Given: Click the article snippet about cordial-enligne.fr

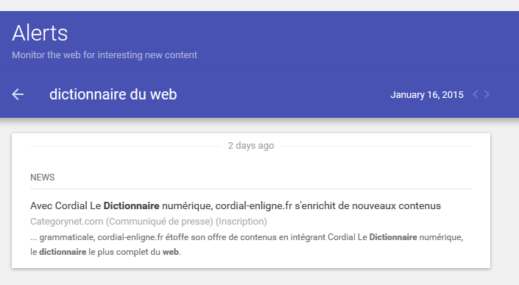Looking at the screenshot, I should [x=247, y=244].
